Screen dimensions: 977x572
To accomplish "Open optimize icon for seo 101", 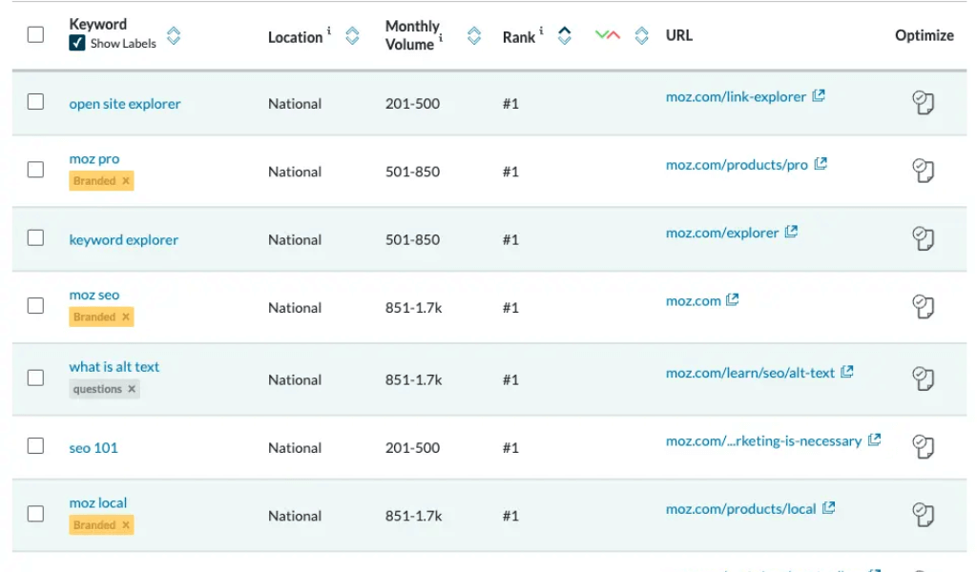I will 924,446.
